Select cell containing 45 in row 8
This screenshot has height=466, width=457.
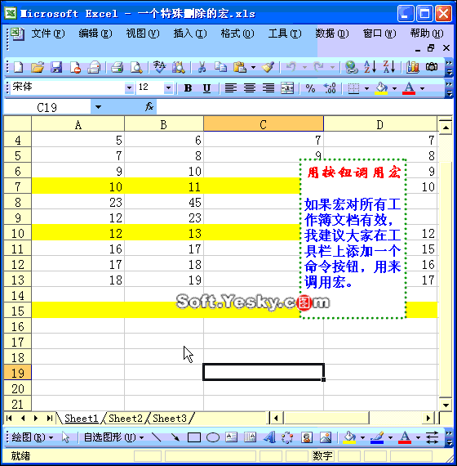tap(164, 202)
